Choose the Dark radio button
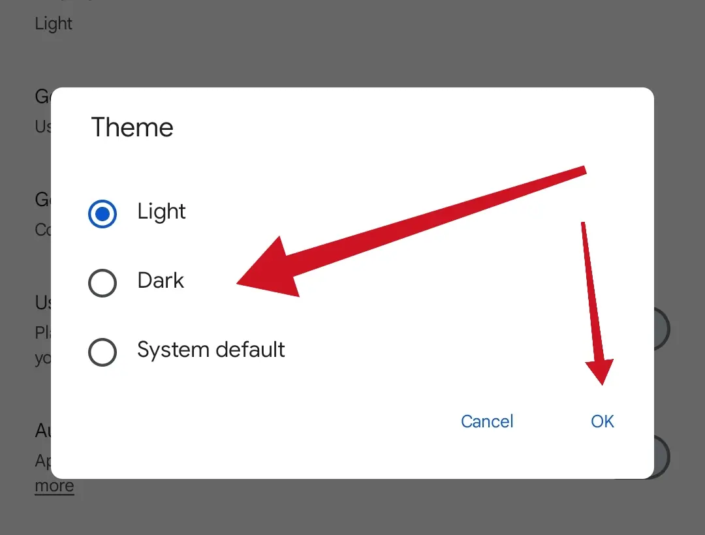Screen dimensions: 705x535 pyautogui.click(x=102, y=283)
